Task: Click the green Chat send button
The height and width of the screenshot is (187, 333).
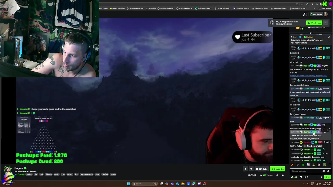Action: (x=327, y=177)
